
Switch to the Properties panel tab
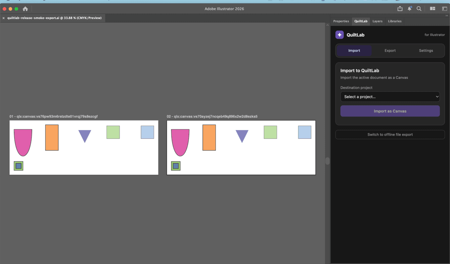click(341, 21)
